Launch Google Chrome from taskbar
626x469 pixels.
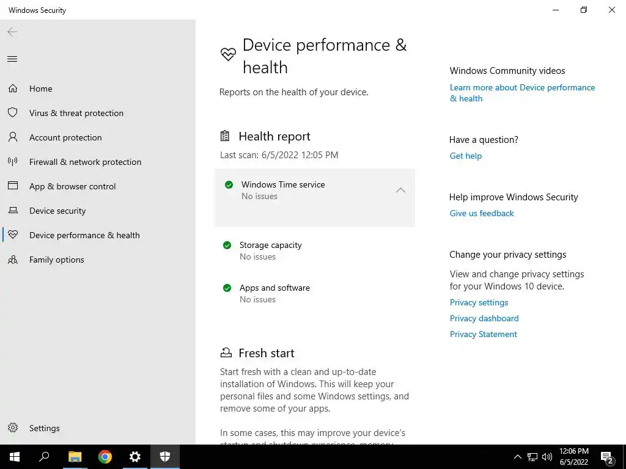coord(105,457)
